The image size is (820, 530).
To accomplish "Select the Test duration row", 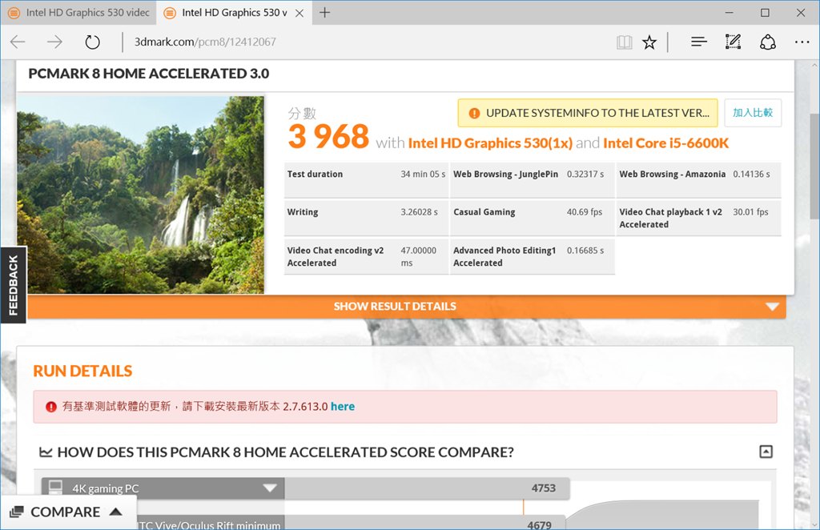I will (366, 180).
